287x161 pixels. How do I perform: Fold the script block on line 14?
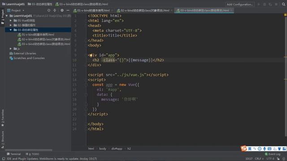[86, 80]
